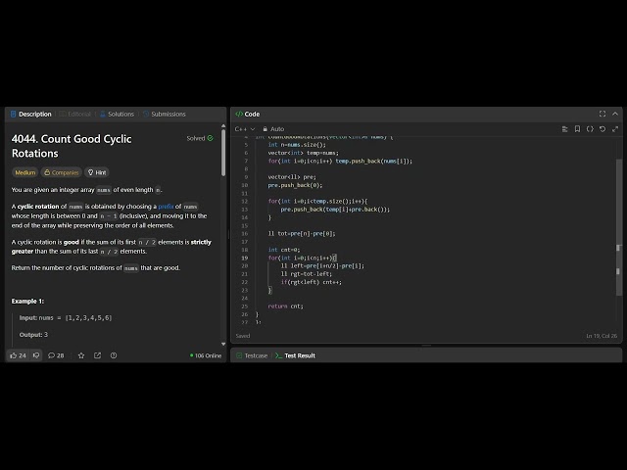Open the Description tab
Viewport: 627px width, 470px height.
coord(30,115)
